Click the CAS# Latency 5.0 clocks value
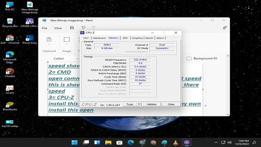This screenshot has width=261, height=147. (x=140, y=67)
